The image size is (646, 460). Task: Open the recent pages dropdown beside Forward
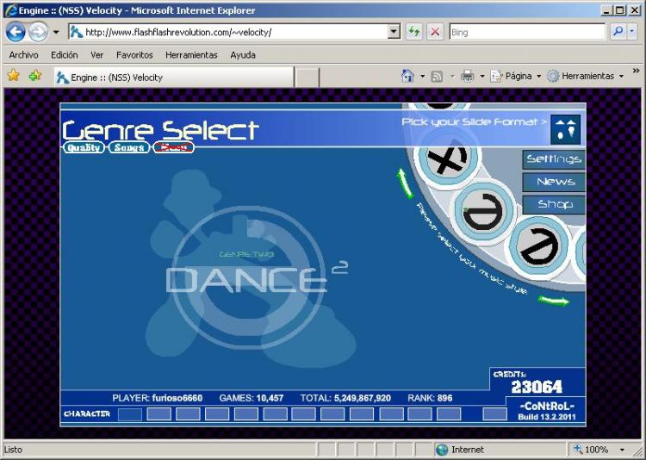pos(56,32)
